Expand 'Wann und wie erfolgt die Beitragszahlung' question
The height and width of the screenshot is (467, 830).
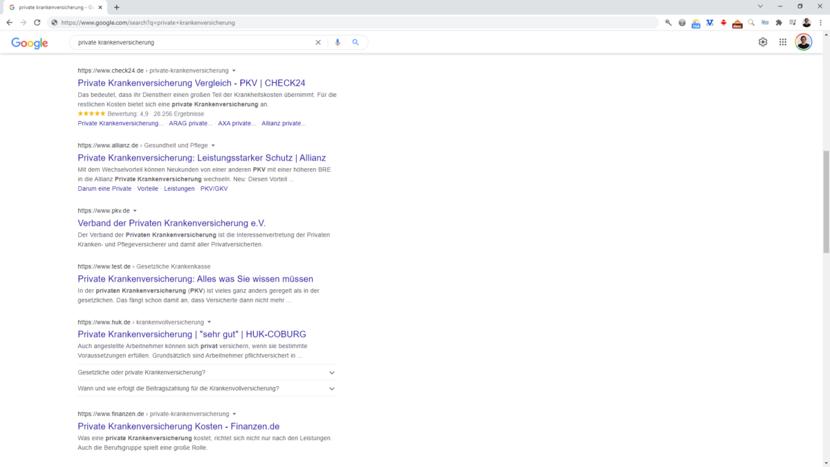point(207,388)
